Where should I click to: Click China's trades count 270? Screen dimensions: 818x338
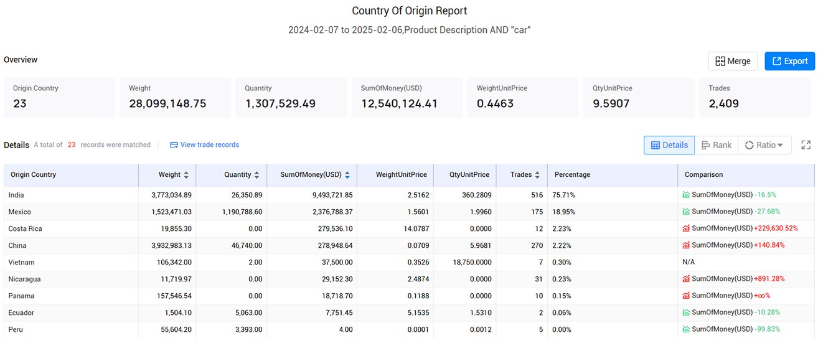pyautogui.click(x=537, y=245)
